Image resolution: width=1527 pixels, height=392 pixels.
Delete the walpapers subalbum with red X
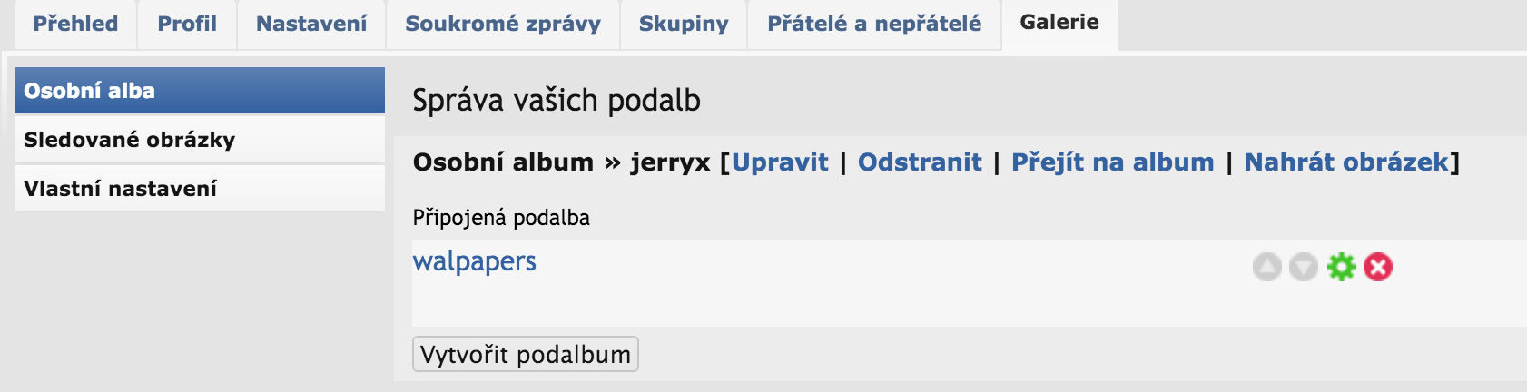1378,267
